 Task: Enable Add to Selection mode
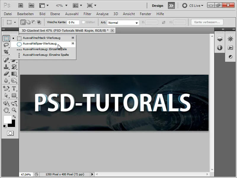(x=28, y=22)
